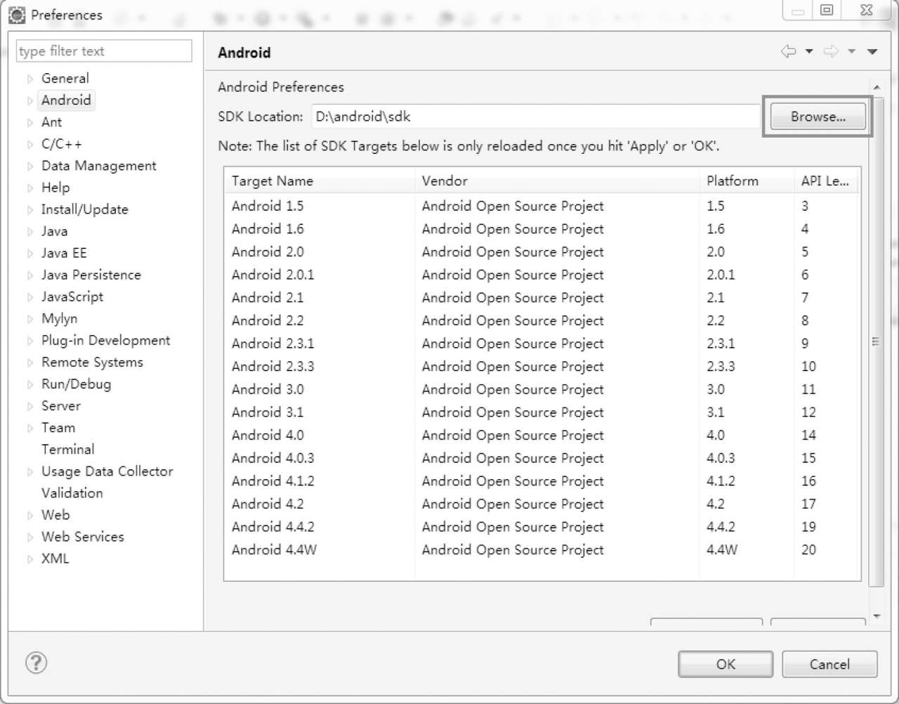Image resolution: width=899 pixels, height=704 pixels.
Task: Select the Android 4.0.3 target row
Action: (x=542, y=458)
